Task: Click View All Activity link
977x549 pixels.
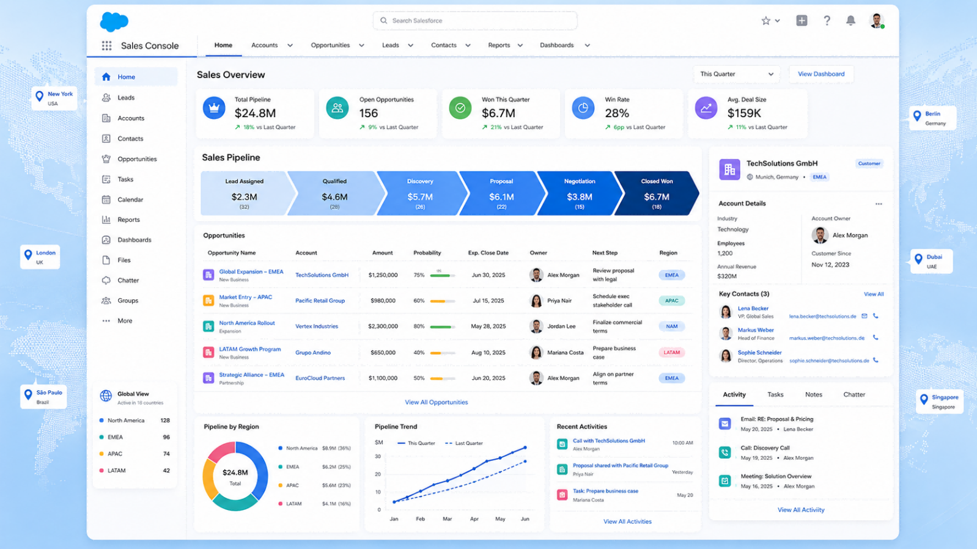Action: pos(801,510)
